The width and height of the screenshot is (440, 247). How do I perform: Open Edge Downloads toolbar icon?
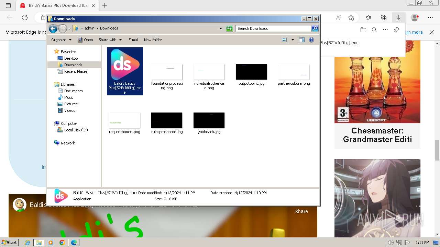399,17
